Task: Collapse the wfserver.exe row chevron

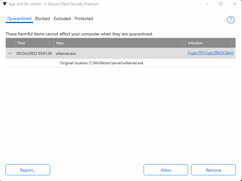Action: [10, 54]
